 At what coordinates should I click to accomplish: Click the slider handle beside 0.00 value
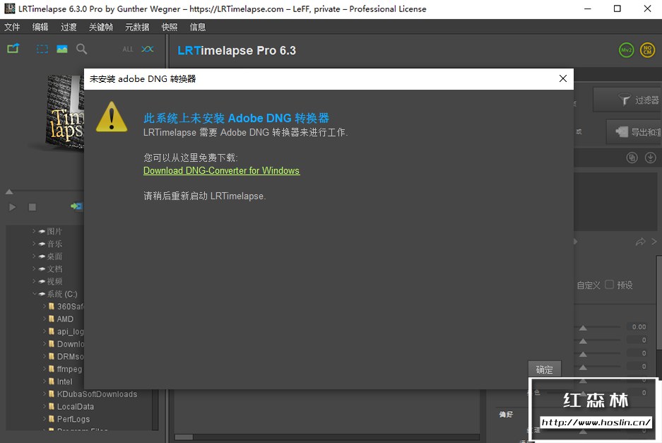pos(583,328)
